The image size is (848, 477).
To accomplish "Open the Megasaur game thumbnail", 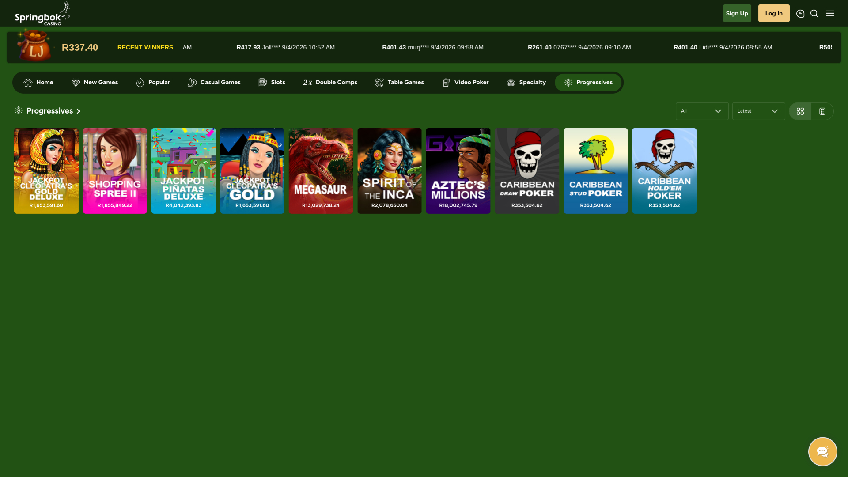I will click(321, 171).
